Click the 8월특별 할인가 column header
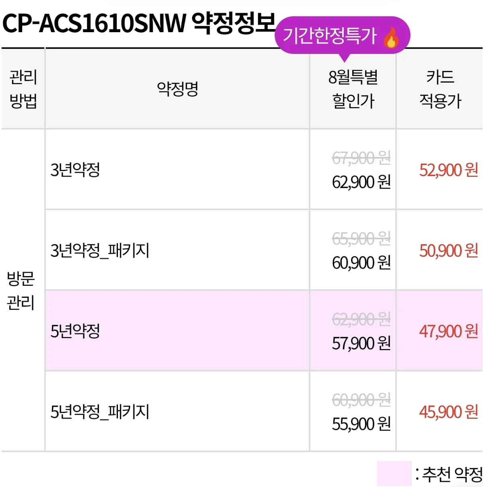The width and height of the screenshot is (483, 487). (x=353, y=89)
